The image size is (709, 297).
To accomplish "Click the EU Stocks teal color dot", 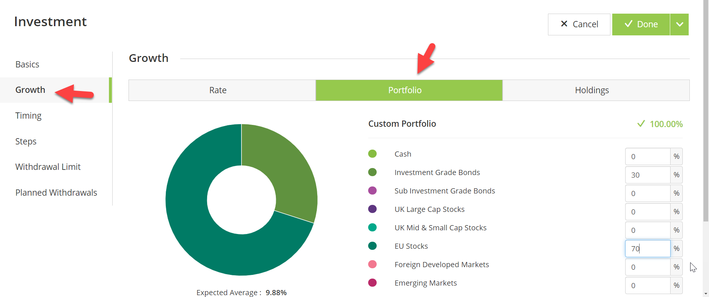I will pyautogui.click(x=372, y=246).
